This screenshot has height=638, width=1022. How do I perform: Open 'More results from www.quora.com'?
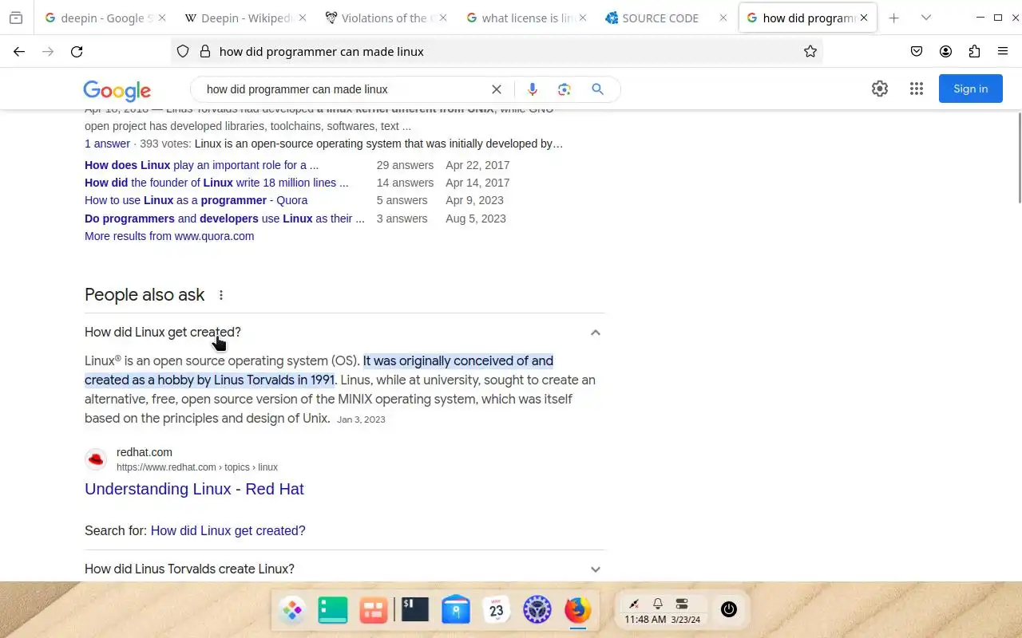tap(169, 236)
